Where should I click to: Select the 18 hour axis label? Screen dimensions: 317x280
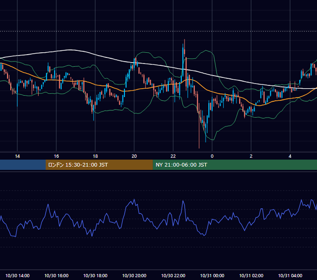pos(95,156)
